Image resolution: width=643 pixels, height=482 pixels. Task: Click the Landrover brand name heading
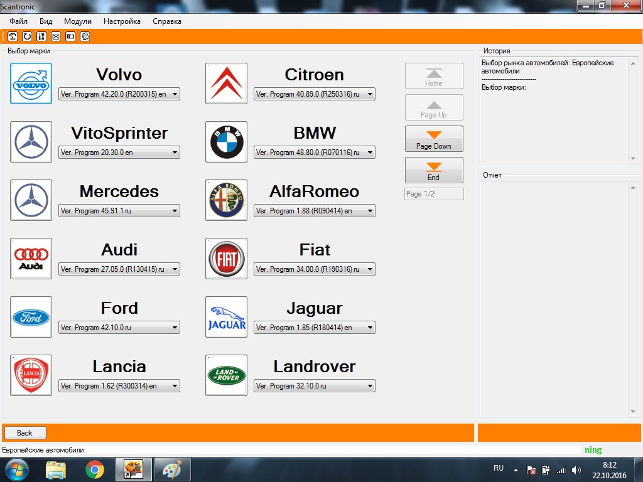tap(315, 367)
